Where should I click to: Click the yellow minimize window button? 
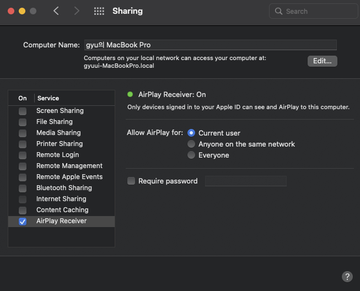coord(22,11)
